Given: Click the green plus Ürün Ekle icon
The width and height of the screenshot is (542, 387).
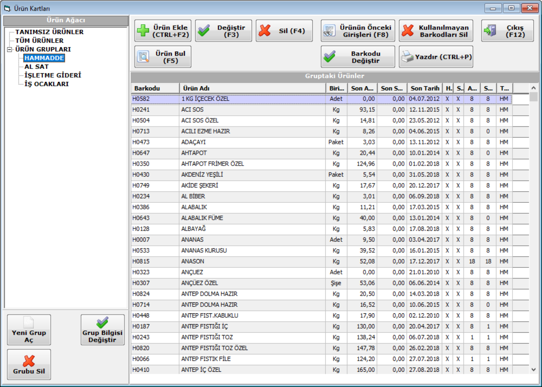Looking at the screenshot, I should 143,31.
